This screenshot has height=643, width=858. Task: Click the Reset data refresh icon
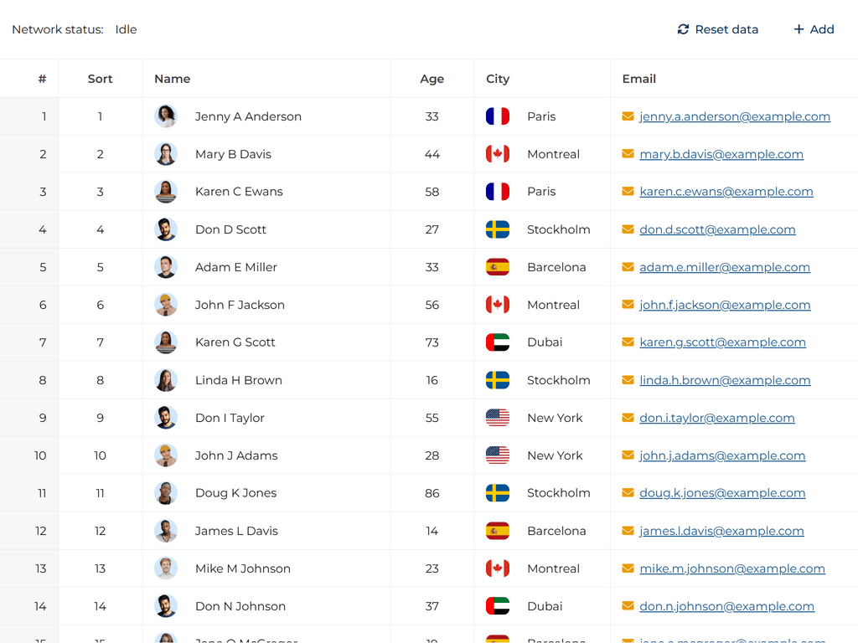pyautogui.click(x=683, y=29)
